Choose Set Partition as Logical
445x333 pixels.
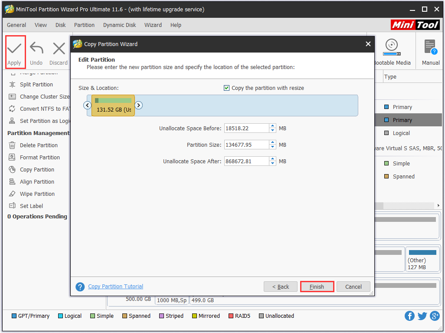(39, 121)
